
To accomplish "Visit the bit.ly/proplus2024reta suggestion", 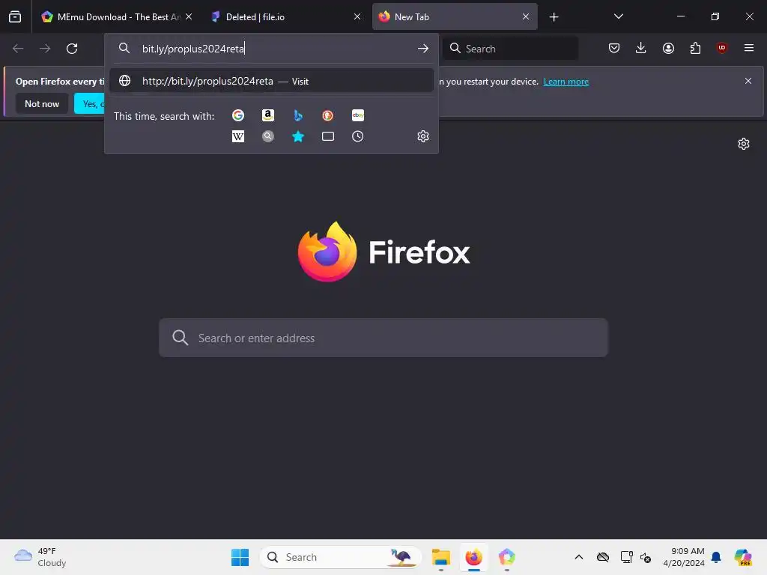I will pyautogui.click(x=271, y=81).
